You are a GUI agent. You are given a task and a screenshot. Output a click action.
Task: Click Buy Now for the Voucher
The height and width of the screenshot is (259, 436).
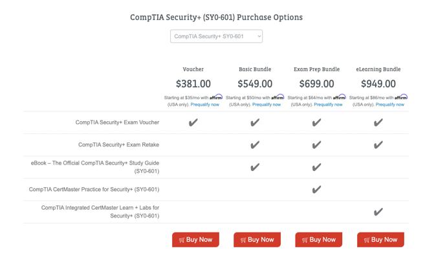pos(195,240)
